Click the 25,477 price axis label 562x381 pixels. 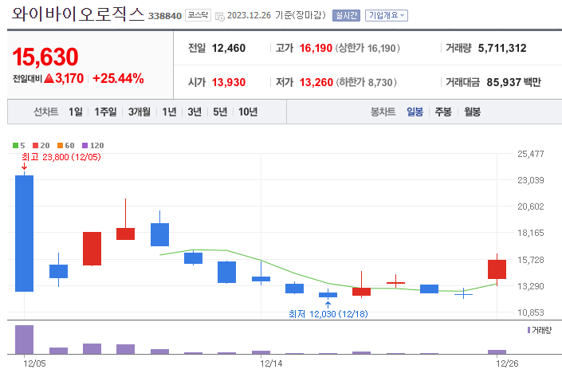pos(530,154)
